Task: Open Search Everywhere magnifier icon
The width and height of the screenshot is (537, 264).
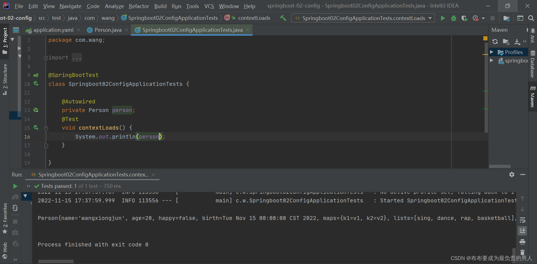Action: coord(531,18)
